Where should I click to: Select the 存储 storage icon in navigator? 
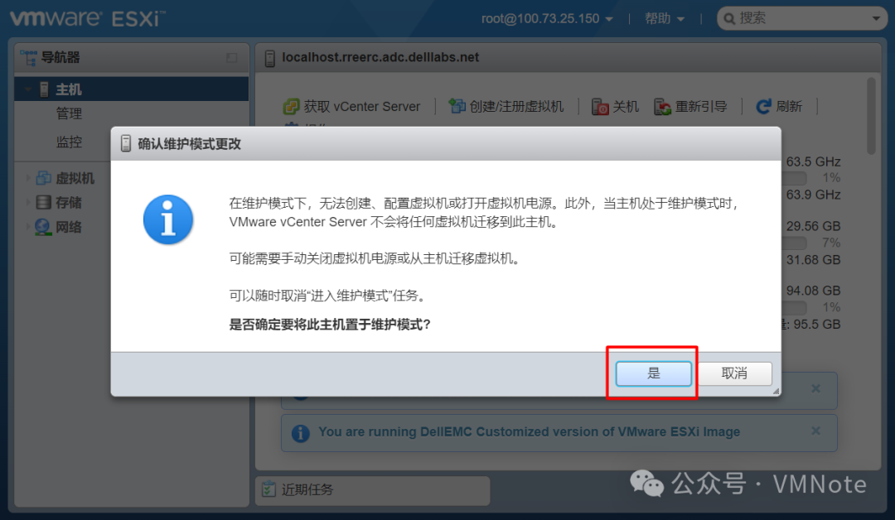click(43, 202)
